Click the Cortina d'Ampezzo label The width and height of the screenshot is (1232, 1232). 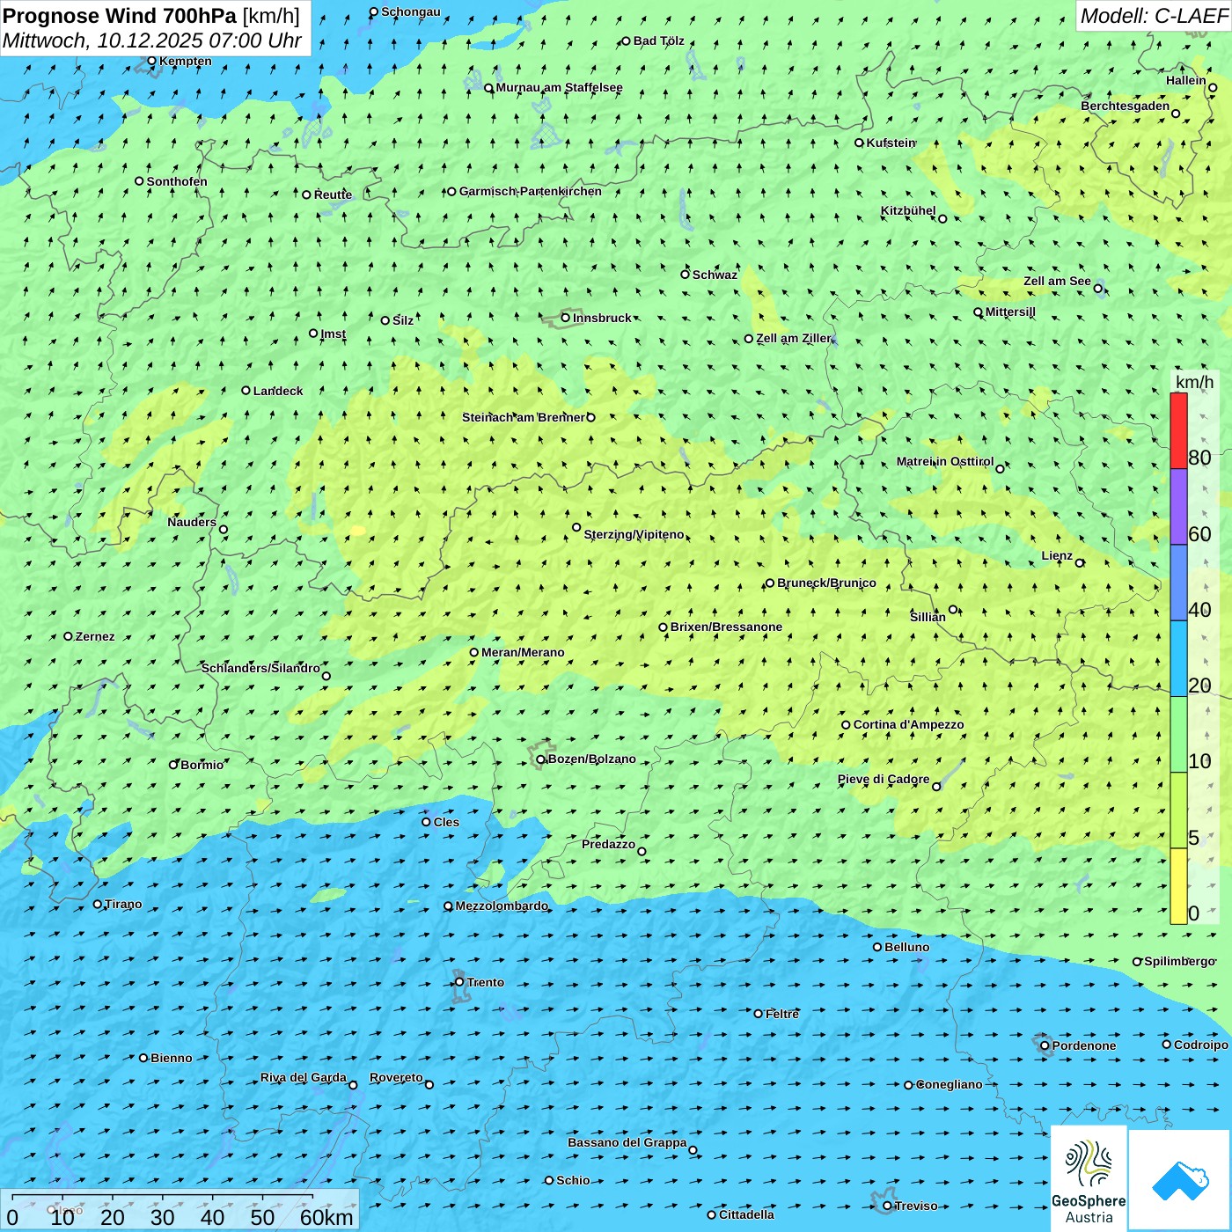point(908,724)
